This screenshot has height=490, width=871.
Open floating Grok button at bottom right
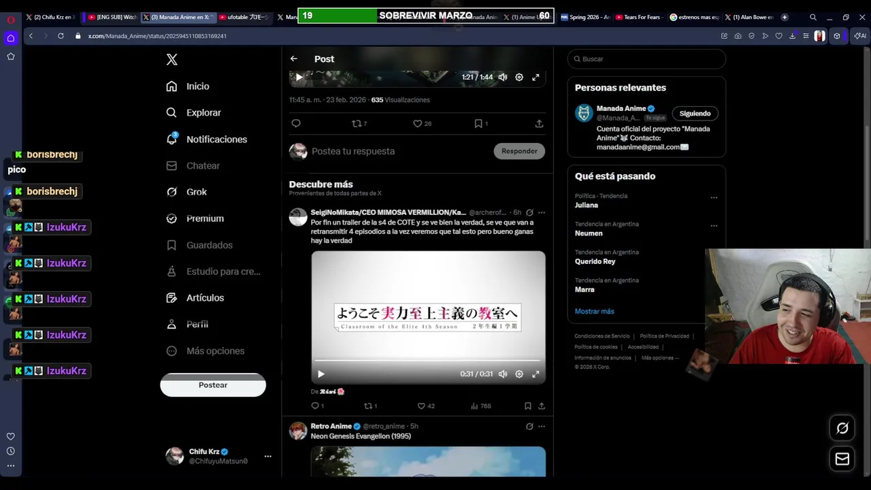[x=842, y=428]
